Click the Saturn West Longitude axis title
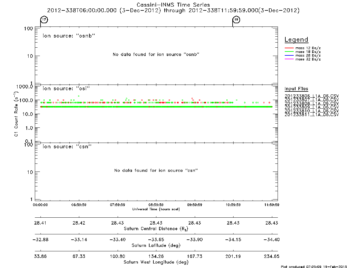This screenshot has height=268, width=347. (156, 262)
